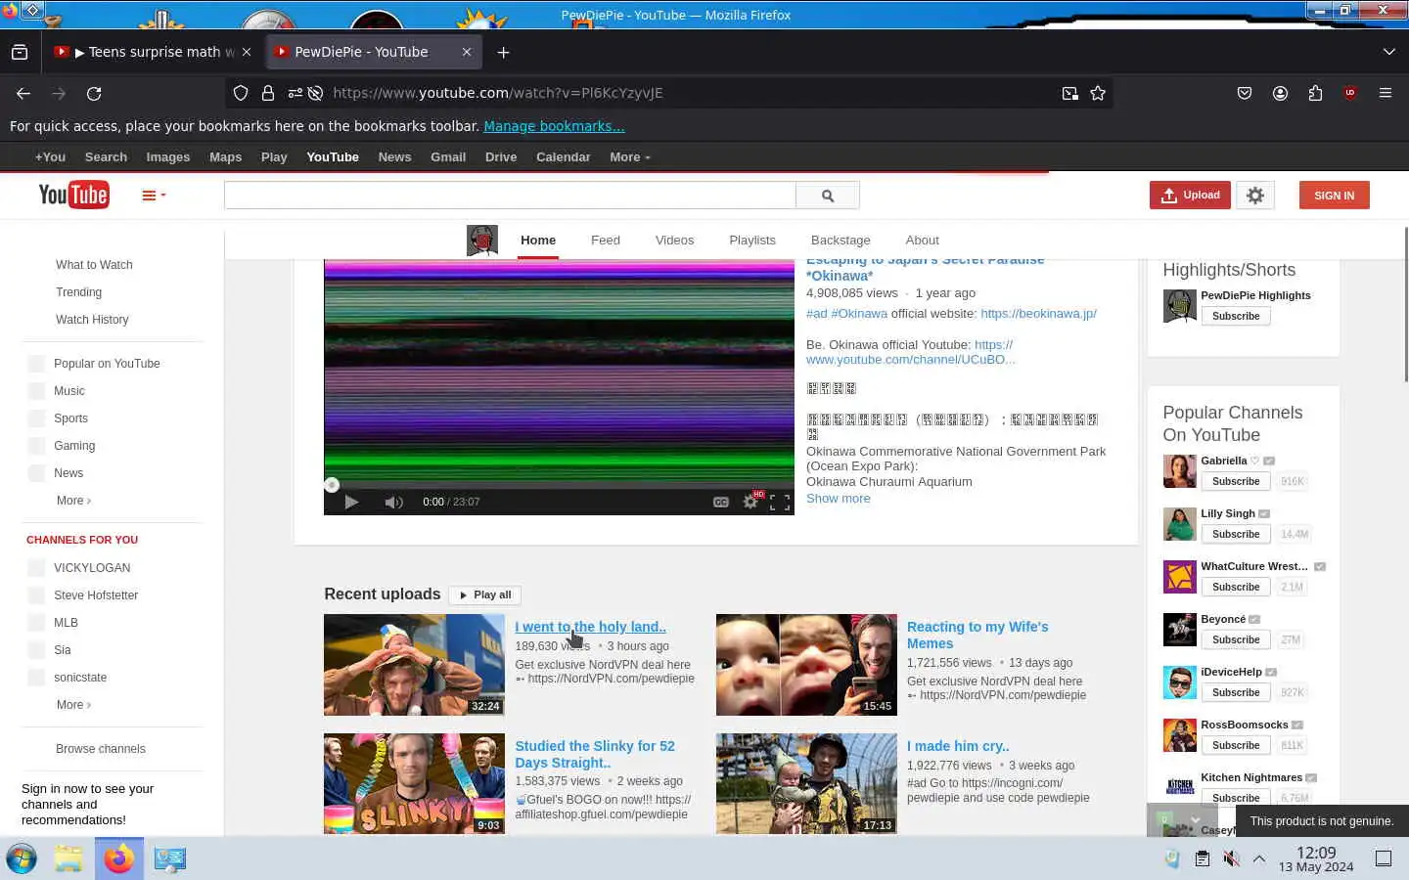Open Trending in sidebar
This screenshot has width=1409, height=880.
78,292
